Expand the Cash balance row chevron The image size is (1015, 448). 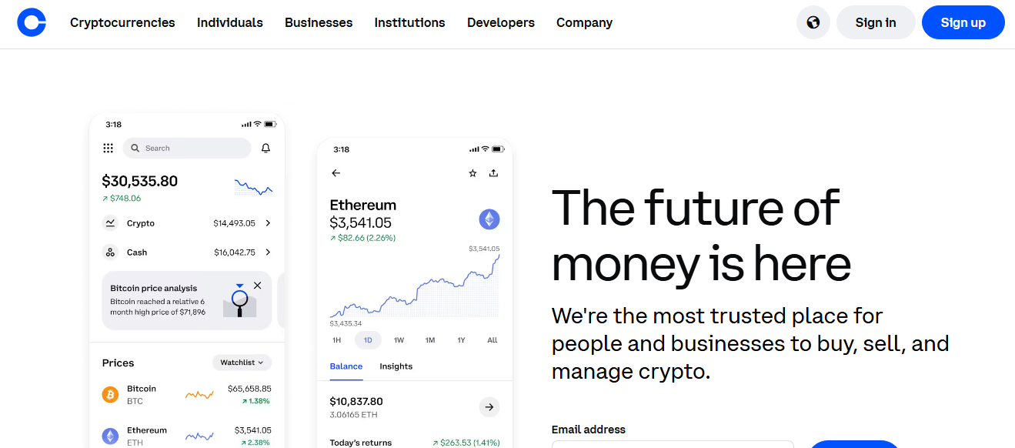[268, 252]
